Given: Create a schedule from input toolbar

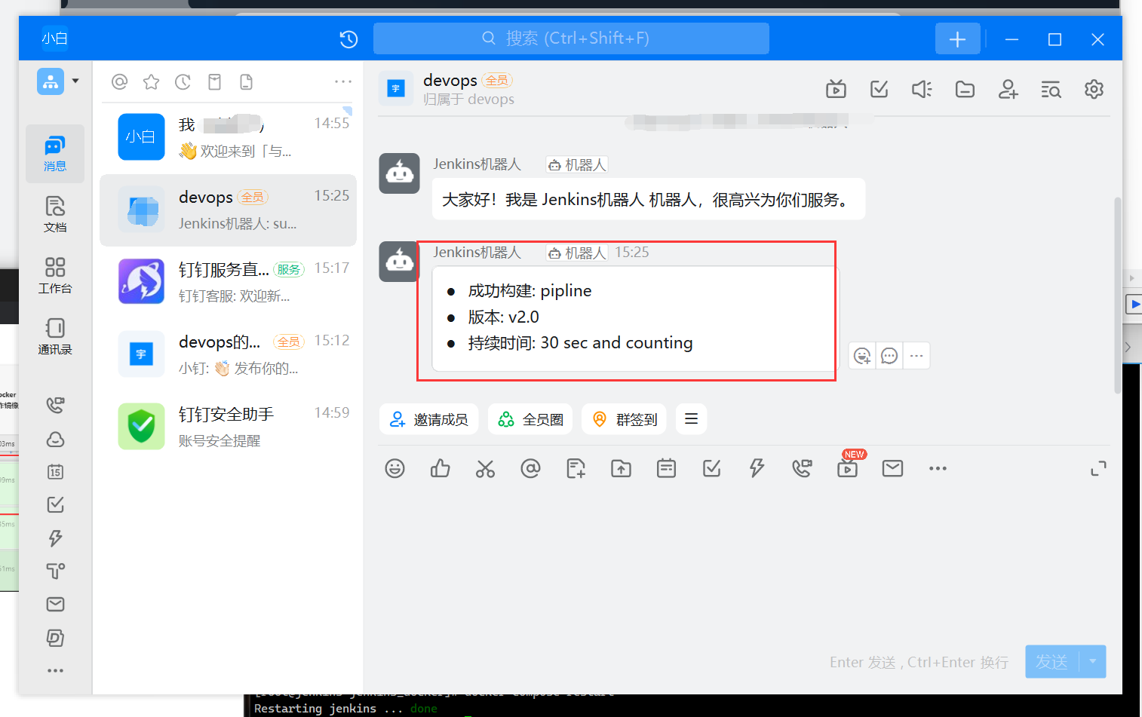Looking at the screenshot, I should point(666,468).
